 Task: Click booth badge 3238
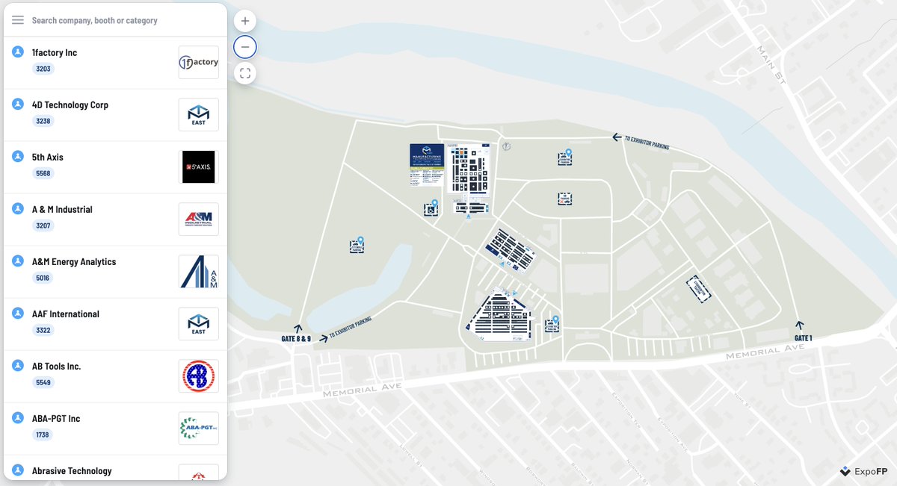tap(44, 121)
